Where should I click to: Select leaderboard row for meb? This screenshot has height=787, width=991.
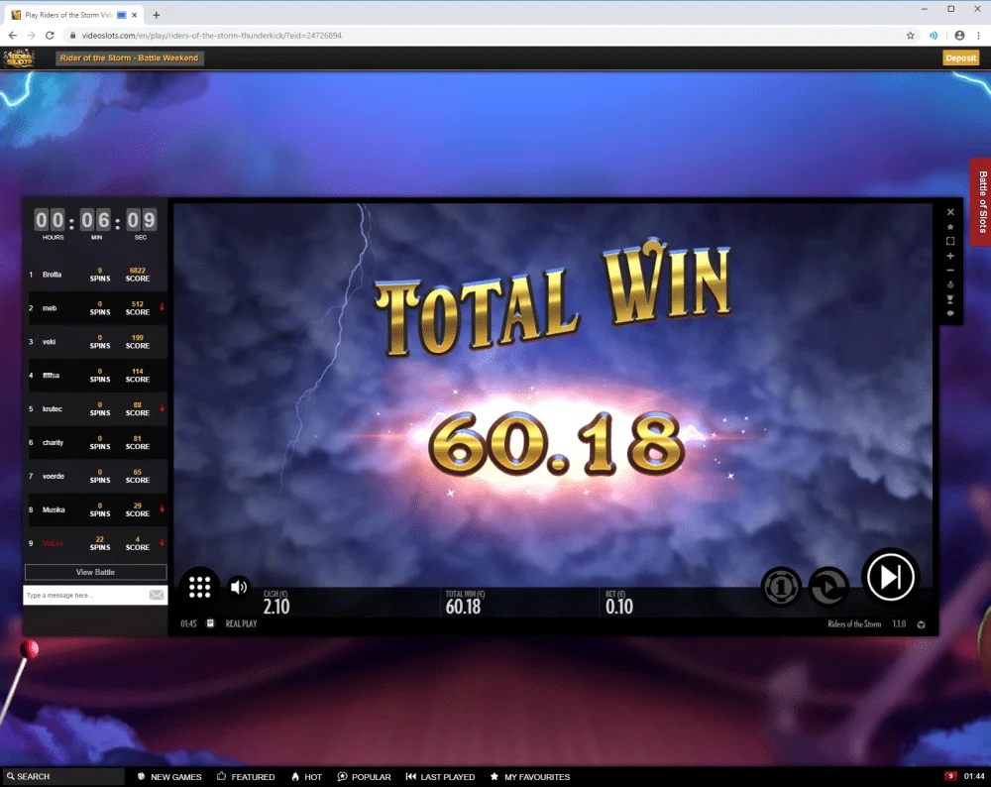(96, 308)
